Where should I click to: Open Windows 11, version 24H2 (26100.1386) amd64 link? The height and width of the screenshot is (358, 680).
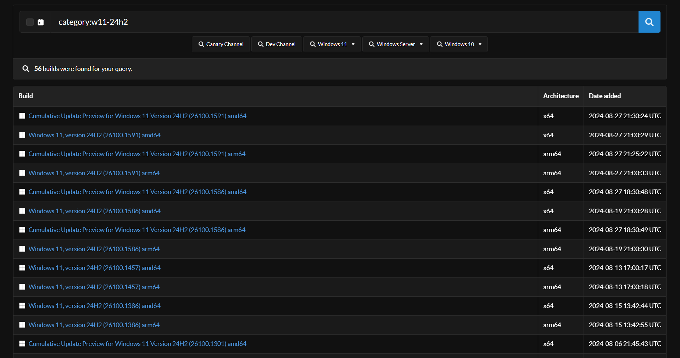pyautogui.click(x=95, y=306)
